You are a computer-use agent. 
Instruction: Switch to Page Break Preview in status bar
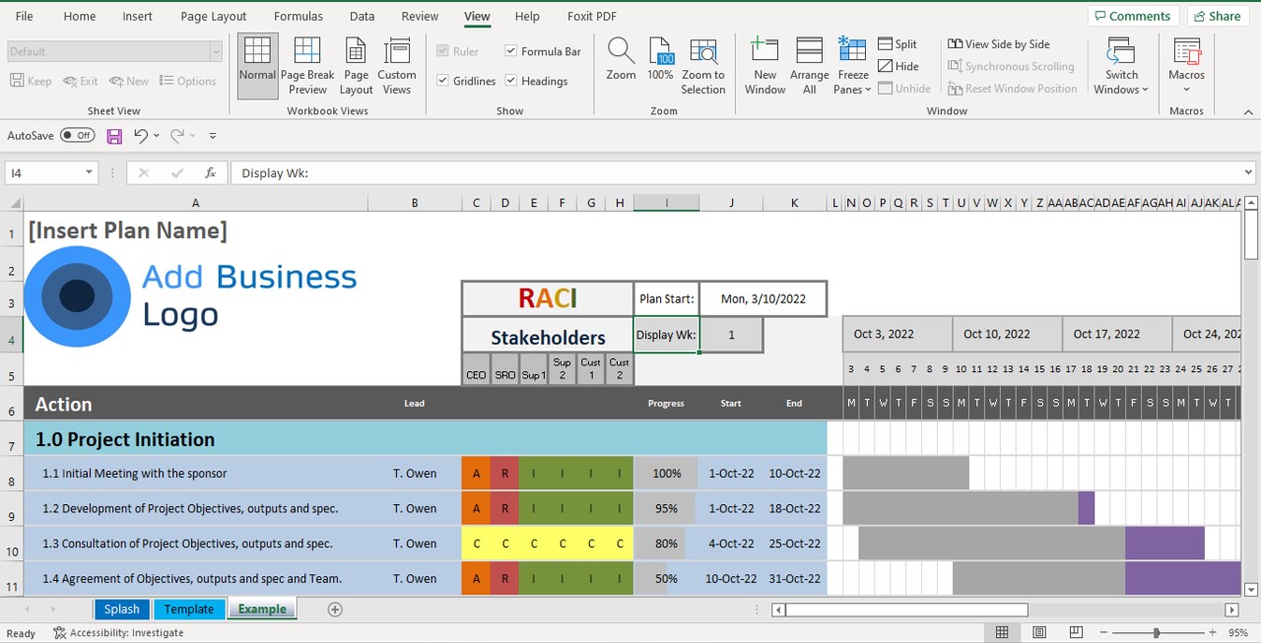[x=1076, y=633]
